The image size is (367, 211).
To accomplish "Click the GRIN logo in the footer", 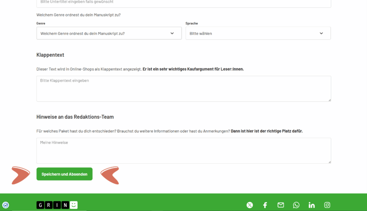I will click(x=57, y=205).
